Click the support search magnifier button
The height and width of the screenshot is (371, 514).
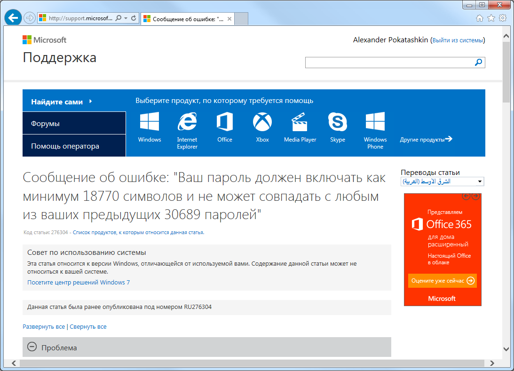(479, 62)
